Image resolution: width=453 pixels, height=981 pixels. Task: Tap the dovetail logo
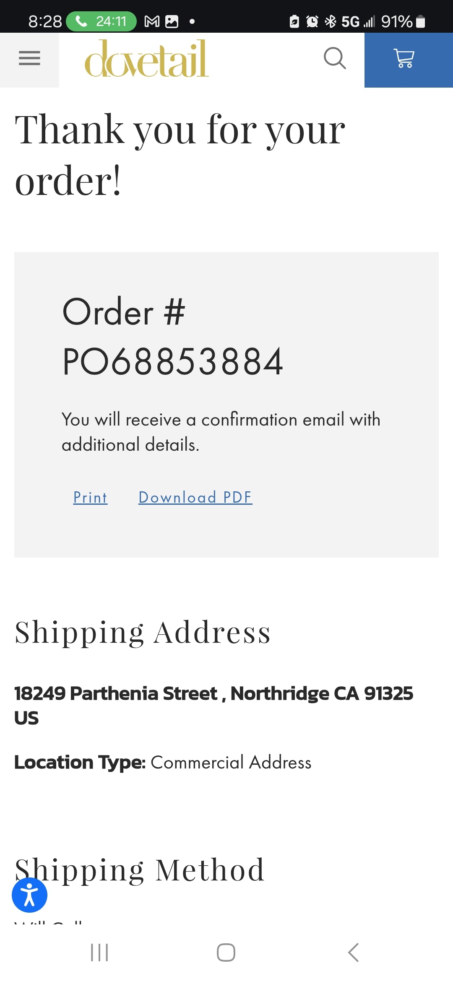146,59
